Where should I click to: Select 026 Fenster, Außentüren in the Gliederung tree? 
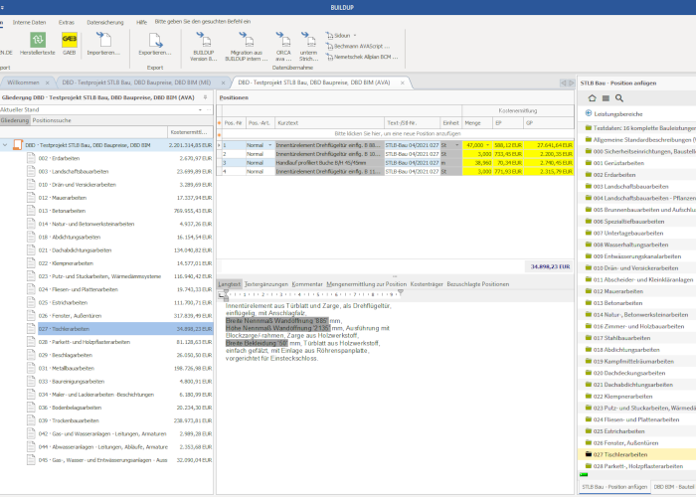coord(70,316)
